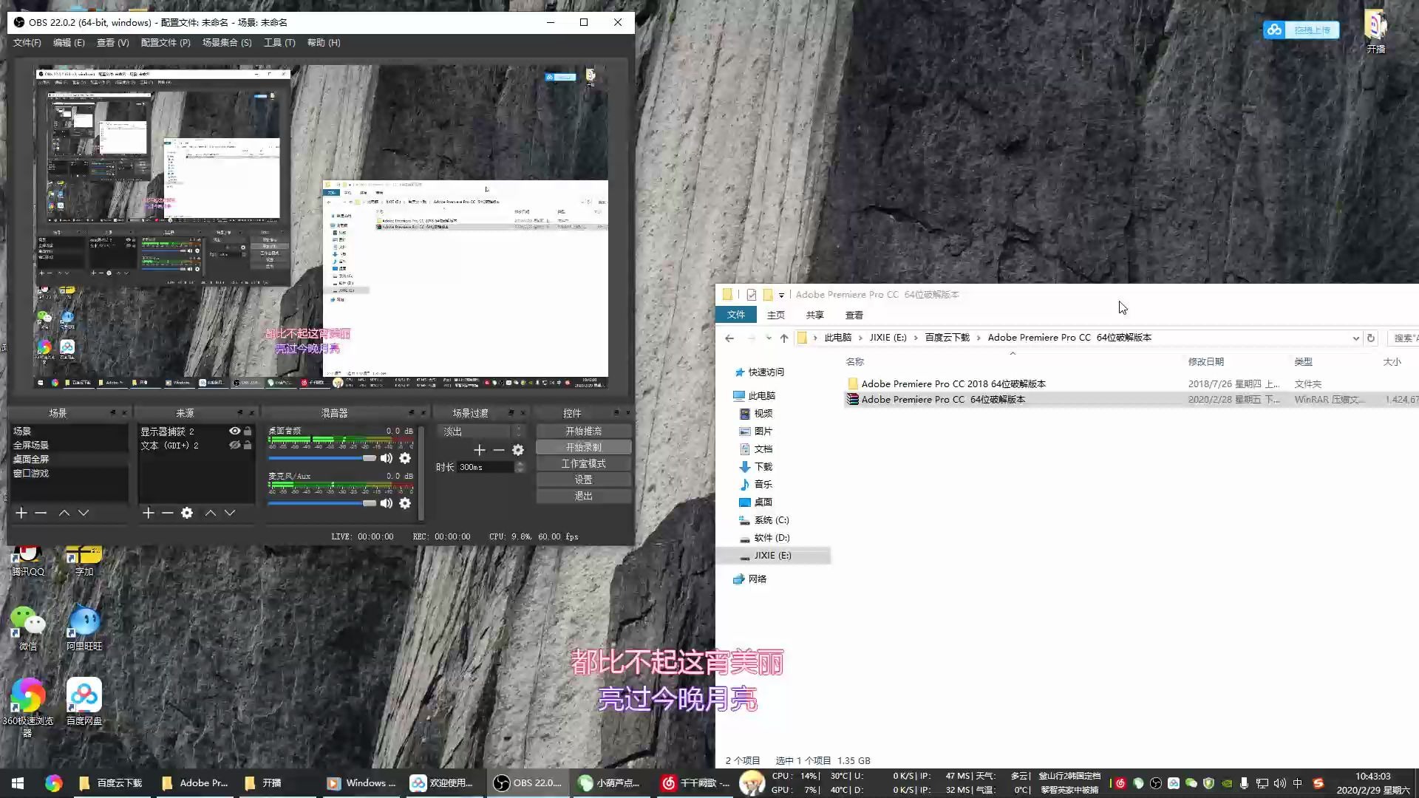Open Explorer 主页 tab
Screen dimensions: 1419x798
(x=776, y=315)
